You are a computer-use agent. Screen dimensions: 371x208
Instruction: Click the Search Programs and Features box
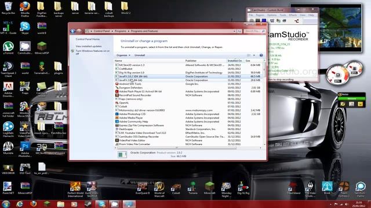[x=254, y=31]
